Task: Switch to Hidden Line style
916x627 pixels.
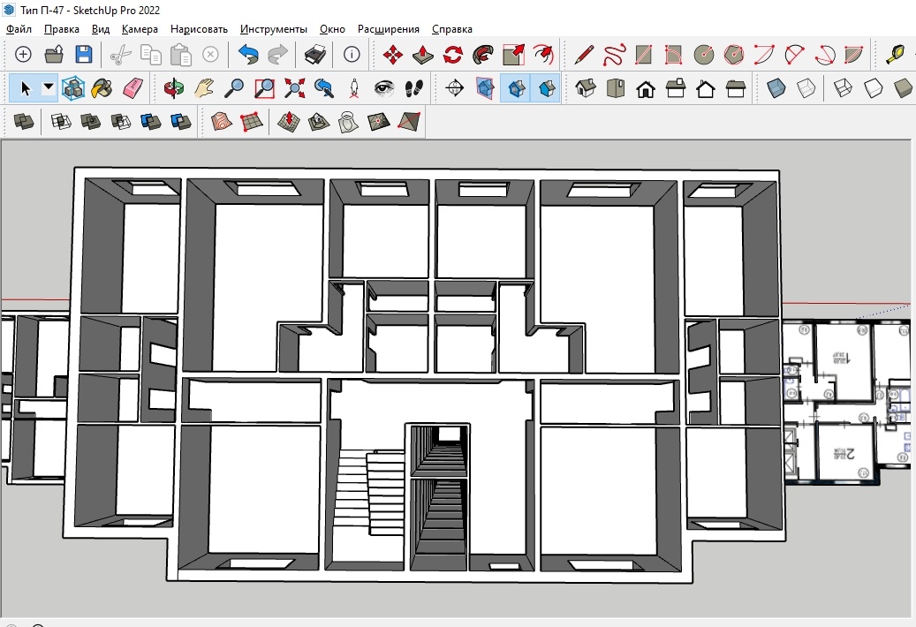Action: pyautogui.click(x=873, y=88)
